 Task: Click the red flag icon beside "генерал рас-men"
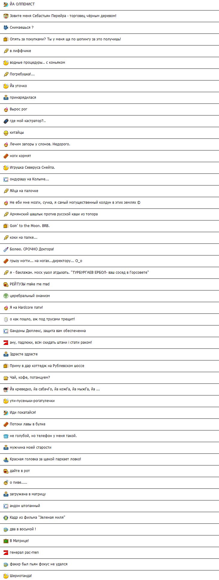[6, 552]
